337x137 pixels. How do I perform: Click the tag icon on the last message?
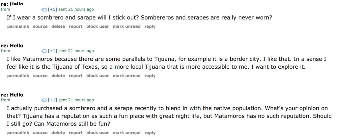(44, 100)
